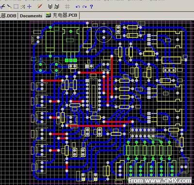Click the Paste tool beside the scissors
This screenshot has width=194, height=185.
(x=9, y=7)
